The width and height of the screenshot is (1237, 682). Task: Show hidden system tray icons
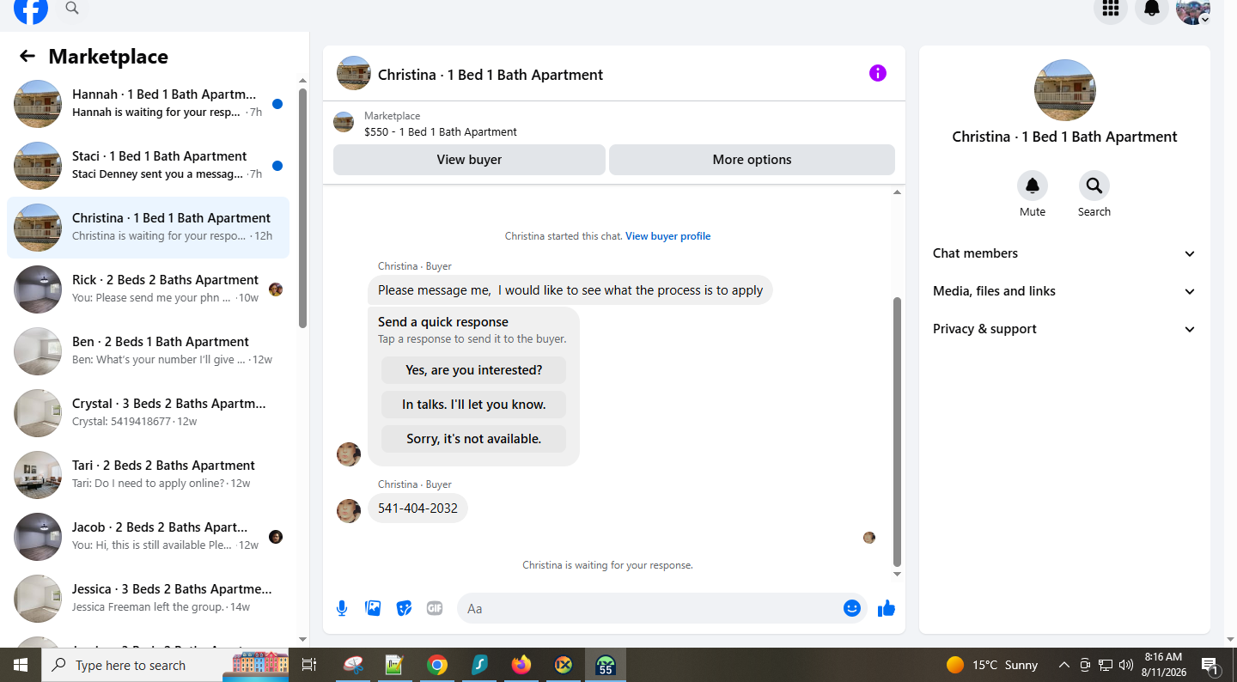click(1064, 665)
